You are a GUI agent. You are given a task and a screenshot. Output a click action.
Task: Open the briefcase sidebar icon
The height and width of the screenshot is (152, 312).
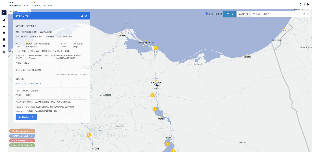coord(4,46)
